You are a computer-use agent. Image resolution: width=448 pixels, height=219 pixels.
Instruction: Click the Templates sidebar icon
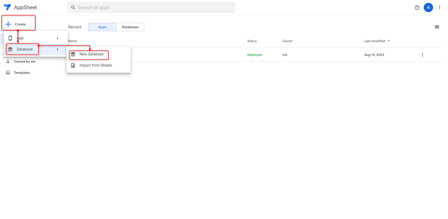(8, 73)
